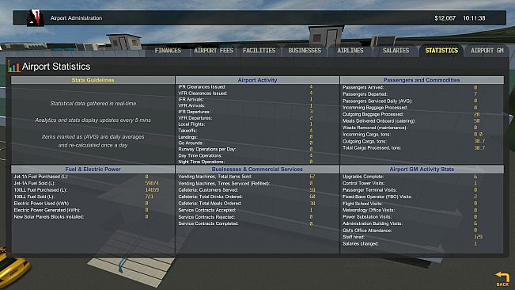Open the Facilities tab
Viewport: 515px width, 290px height.
tap(259, 50)
